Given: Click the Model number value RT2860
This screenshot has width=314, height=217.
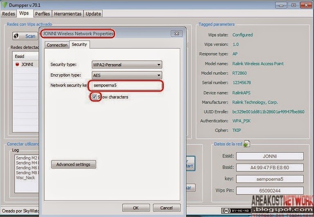Looking at the screenshot, I should (239, 73).
